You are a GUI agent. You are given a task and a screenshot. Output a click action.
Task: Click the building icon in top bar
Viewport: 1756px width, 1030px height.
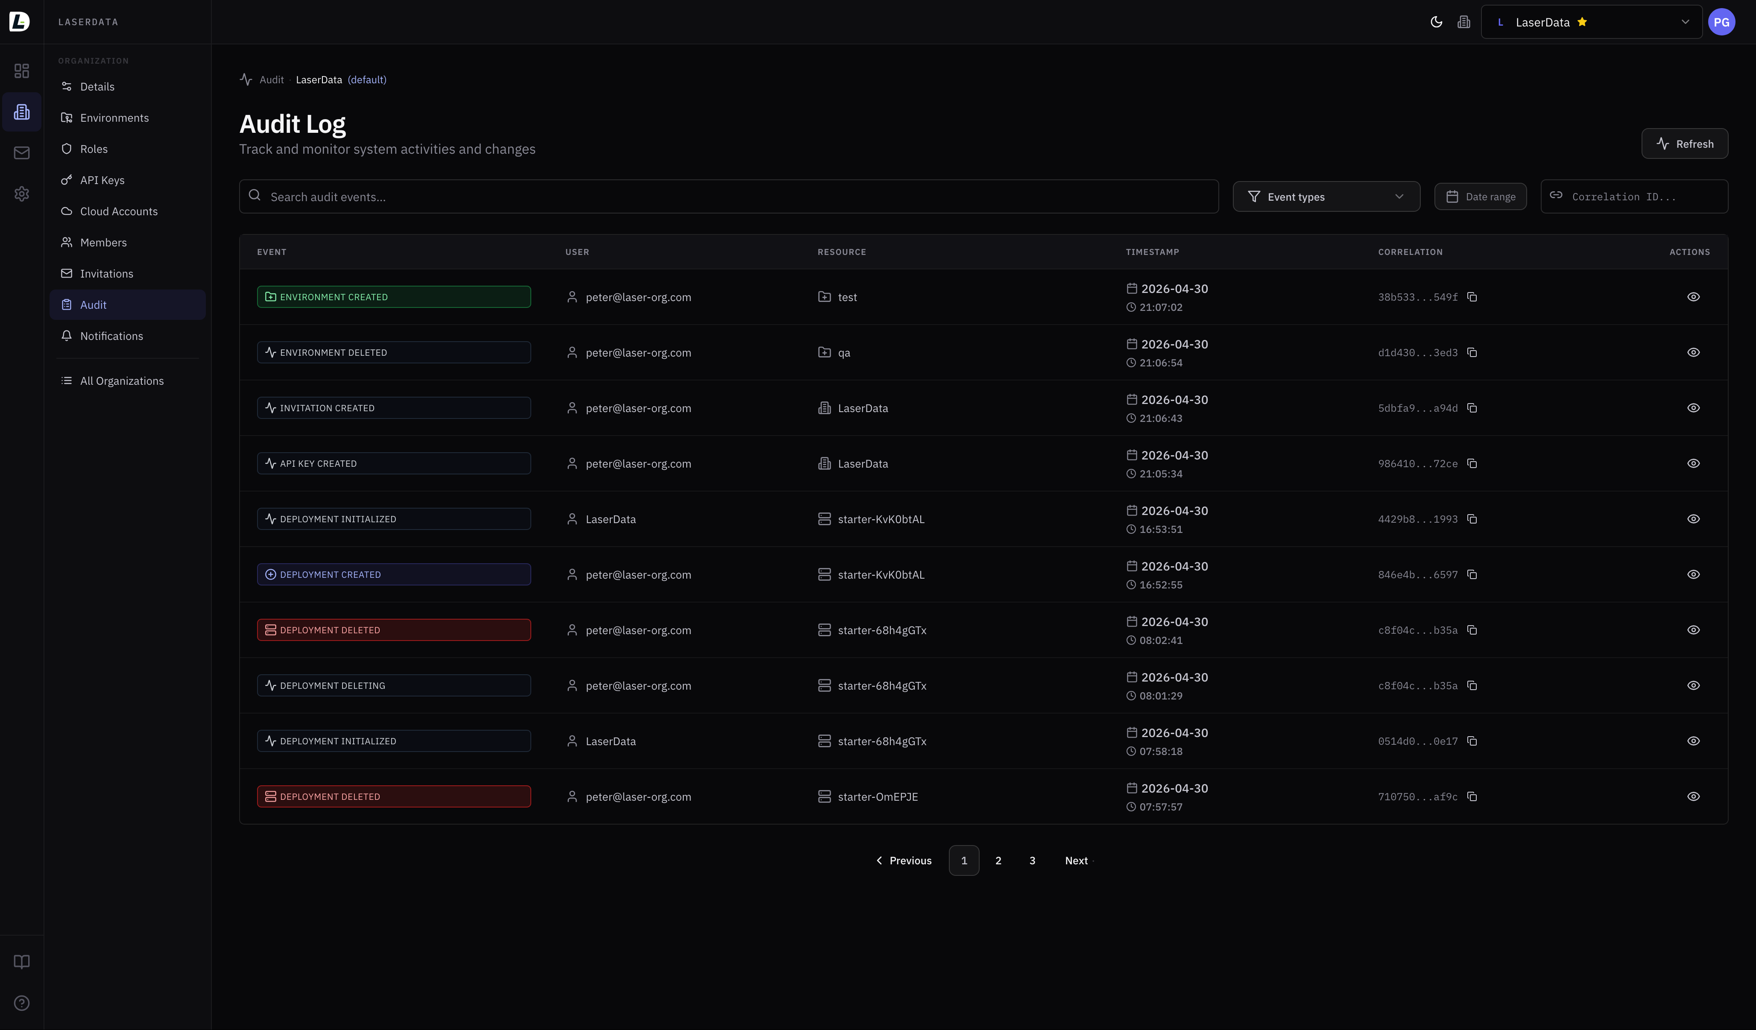1463,22
